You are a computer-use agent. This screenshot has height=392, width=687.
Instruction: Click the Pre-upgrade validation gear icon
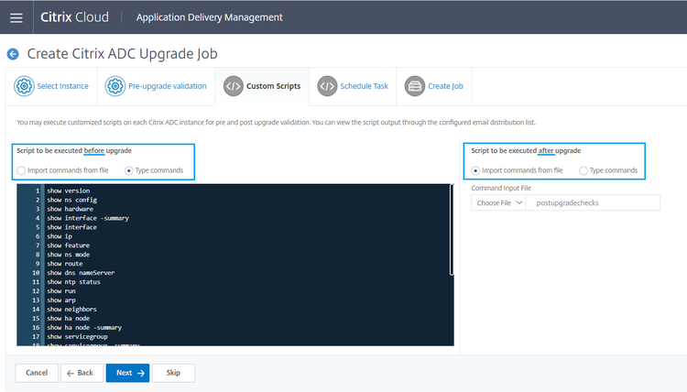pos(115,86)
